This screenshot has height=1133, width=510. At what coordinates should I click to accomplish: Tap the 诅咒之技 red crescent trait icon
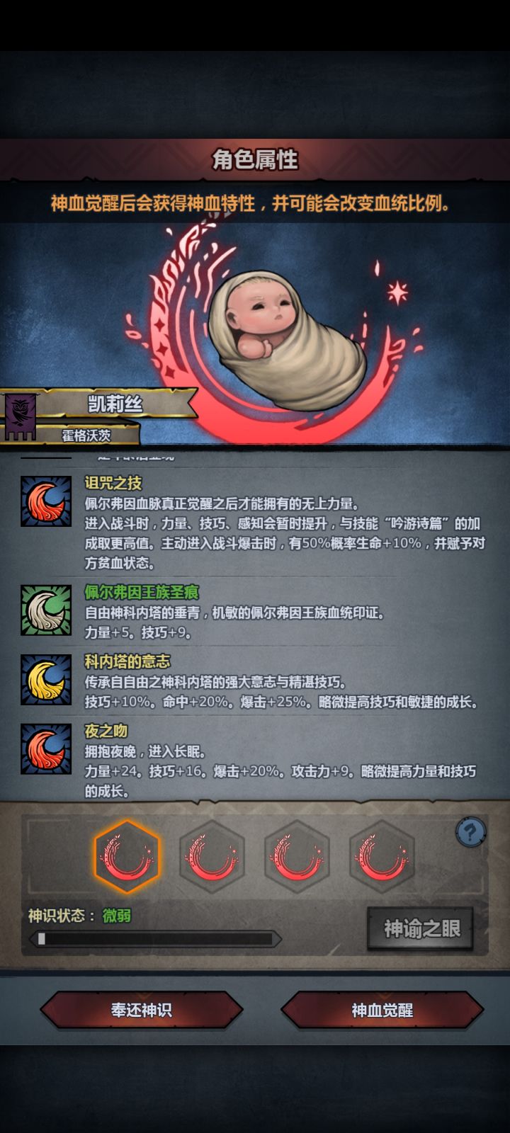point(46,501)
